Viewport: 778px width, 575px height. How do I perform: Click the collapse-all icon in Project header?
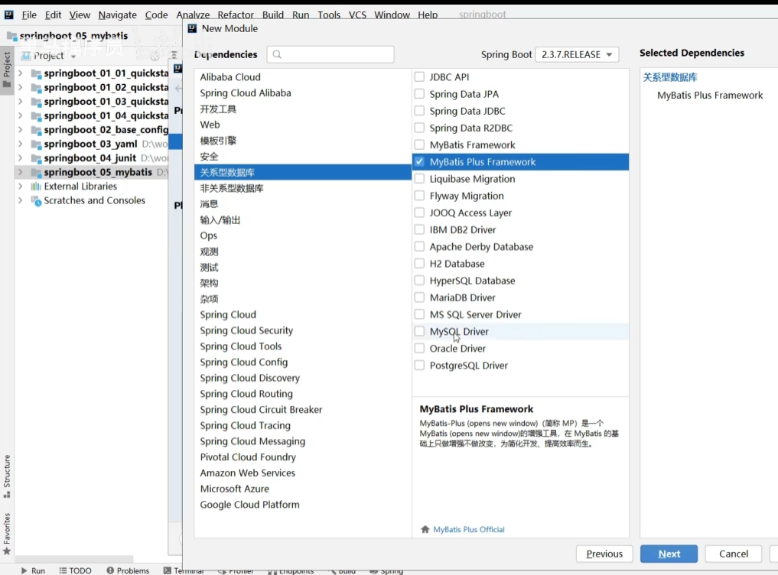174,54
